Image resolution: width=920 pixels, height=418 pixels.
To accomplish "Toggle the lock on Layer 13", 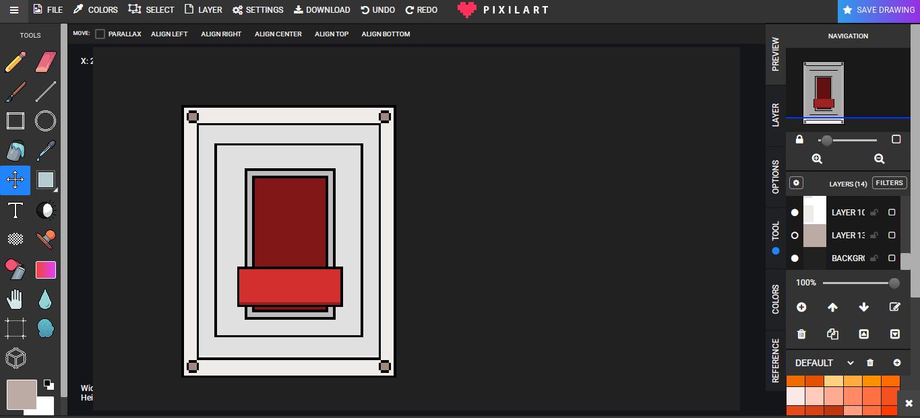I will tap(874, 236).
